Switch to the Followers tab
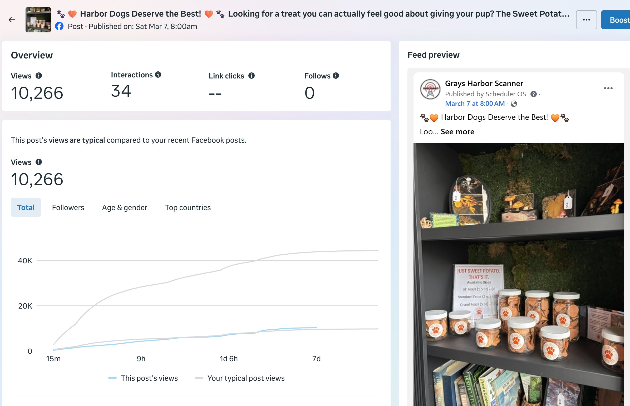630x406 pixels. (x=68, y=207)
